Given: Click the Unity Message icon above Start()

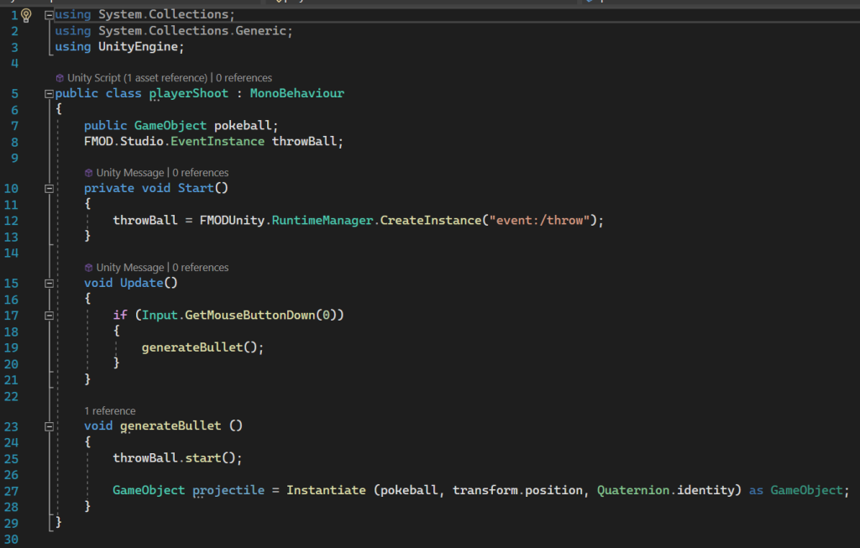Looking at the screenshot, I should [88, 173].
